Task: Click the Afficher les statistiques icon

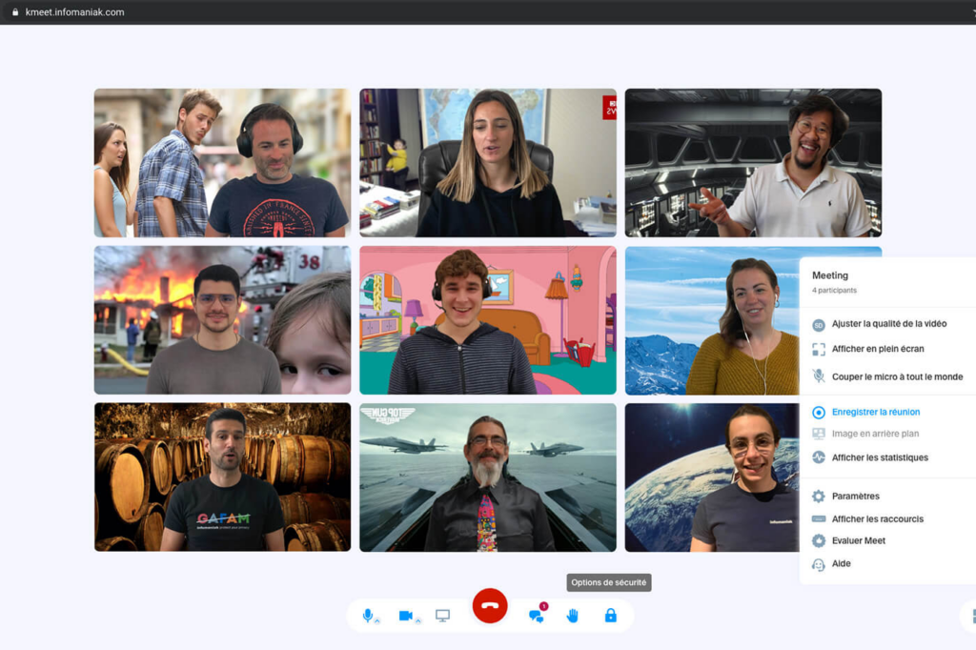Action: pyautogui.click(x=818, y=457)
